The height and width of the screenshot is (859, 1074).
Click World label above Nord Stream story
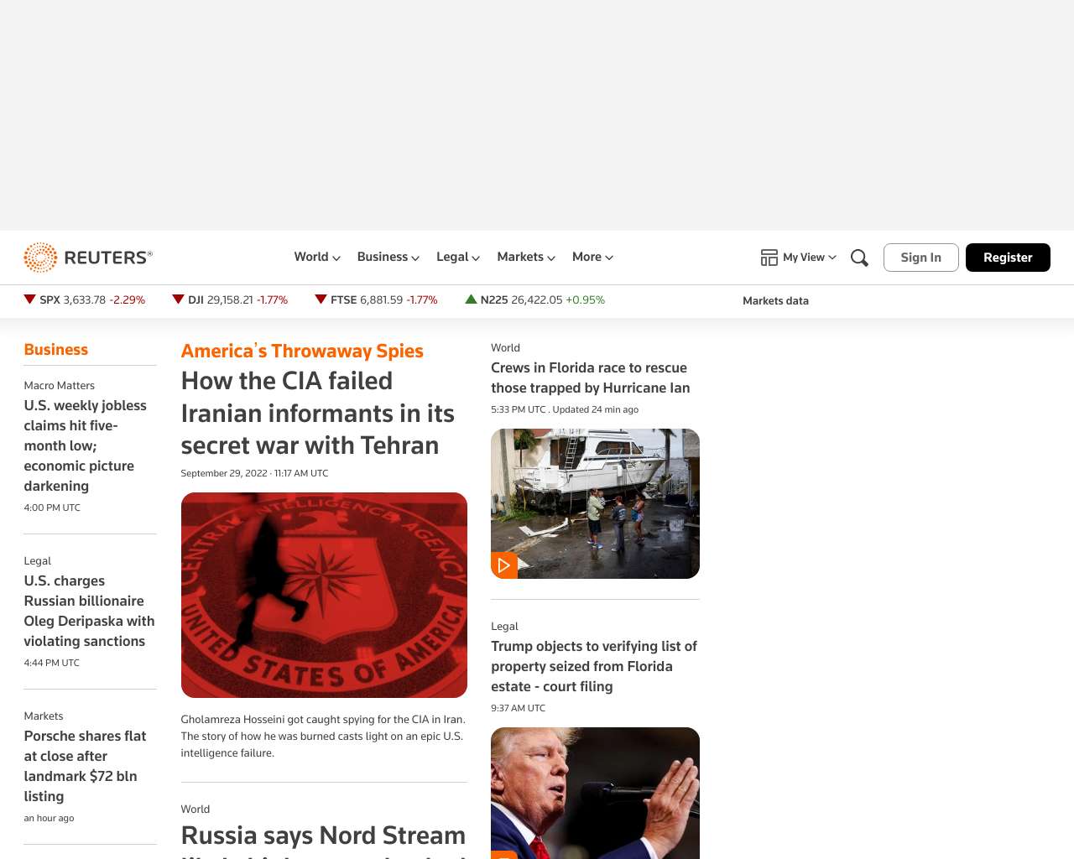[196, 809]
